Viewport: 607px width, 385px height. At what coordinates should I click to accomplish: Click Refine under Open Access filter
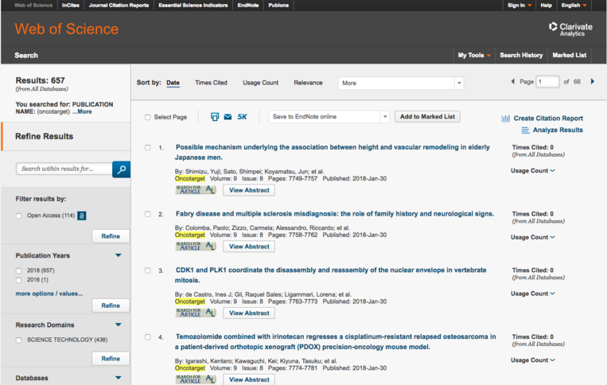coord(111,236)
